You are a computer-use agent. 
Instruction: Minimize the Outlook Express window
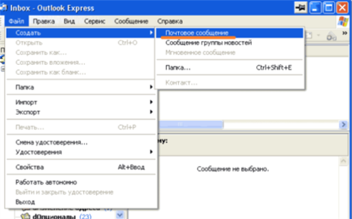click(x=315, y=8)
